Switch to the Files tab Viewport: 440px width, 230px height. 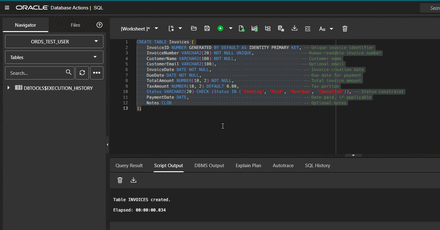[75, 25]
